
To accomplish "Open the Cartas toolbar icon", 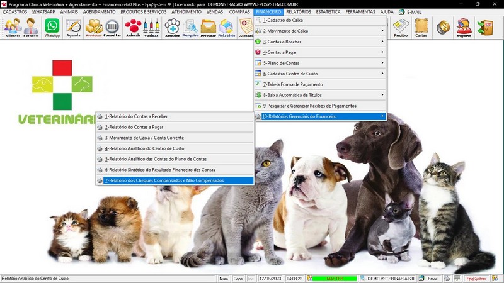I will [421, 28].
